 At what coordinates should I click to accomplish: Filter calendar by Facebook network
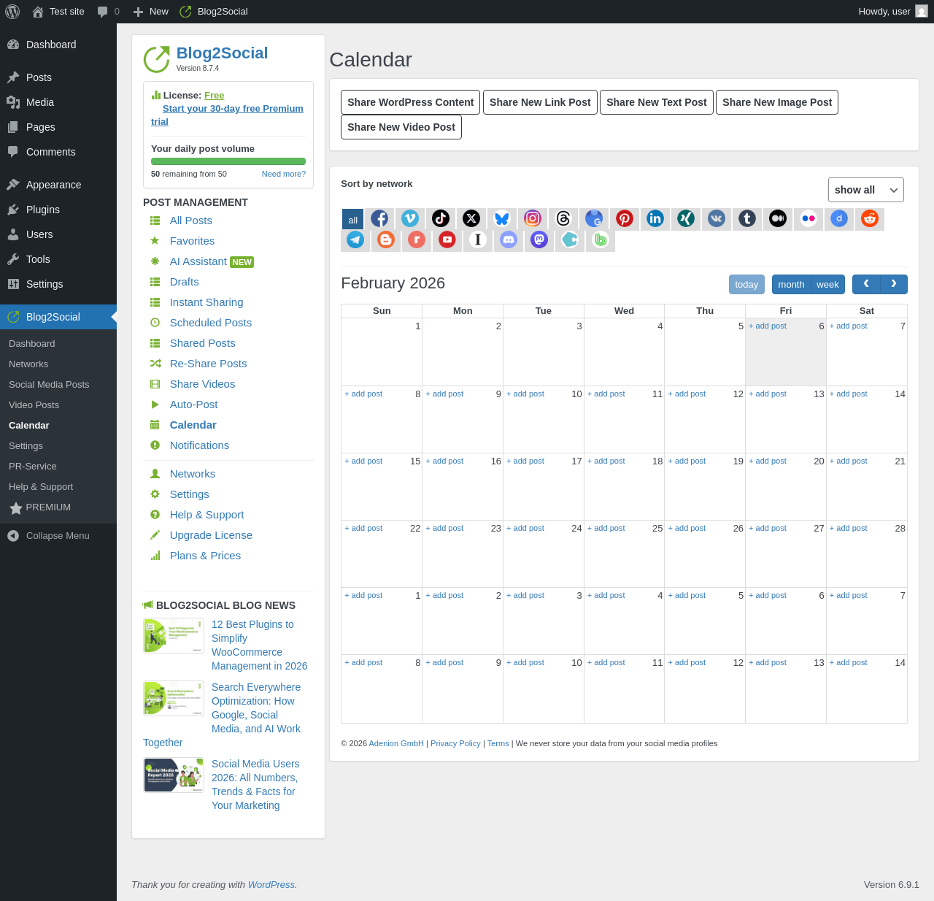[379, 218]
